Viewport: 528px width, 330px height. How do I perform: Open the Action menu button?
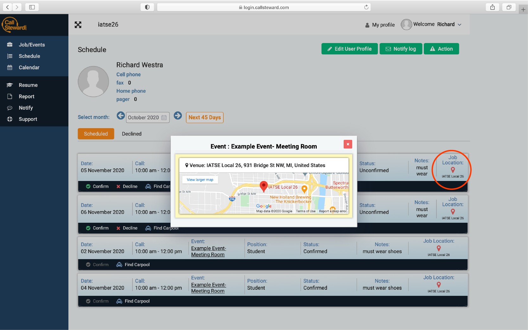[x=441, y=49]
